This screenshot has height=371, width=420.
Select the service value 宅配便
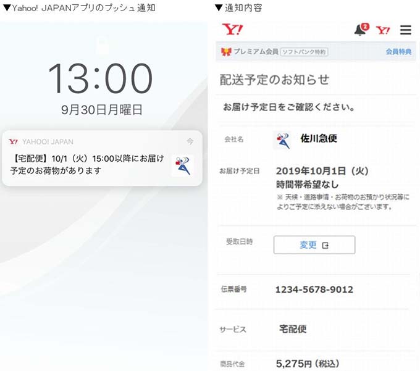pos(293,328)
